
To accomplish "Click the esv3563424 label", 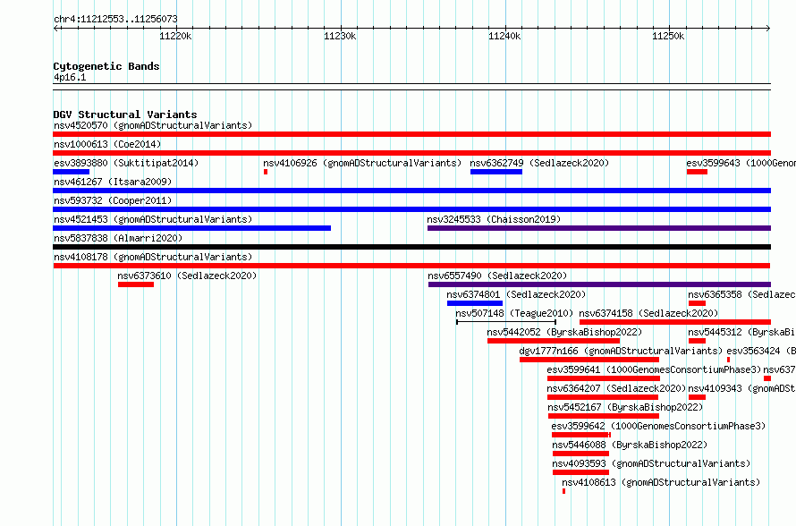I will (x=761, y=351).
